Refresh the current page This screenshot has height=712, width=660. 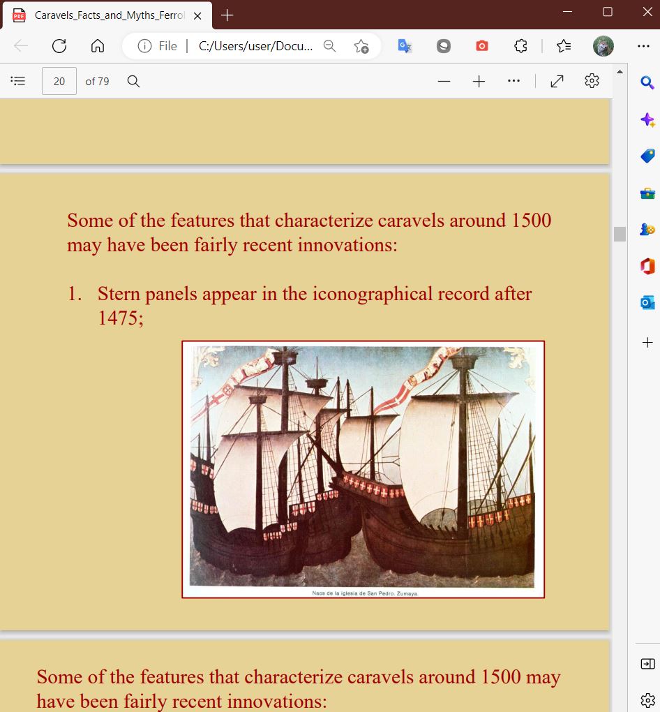(59, 46)
